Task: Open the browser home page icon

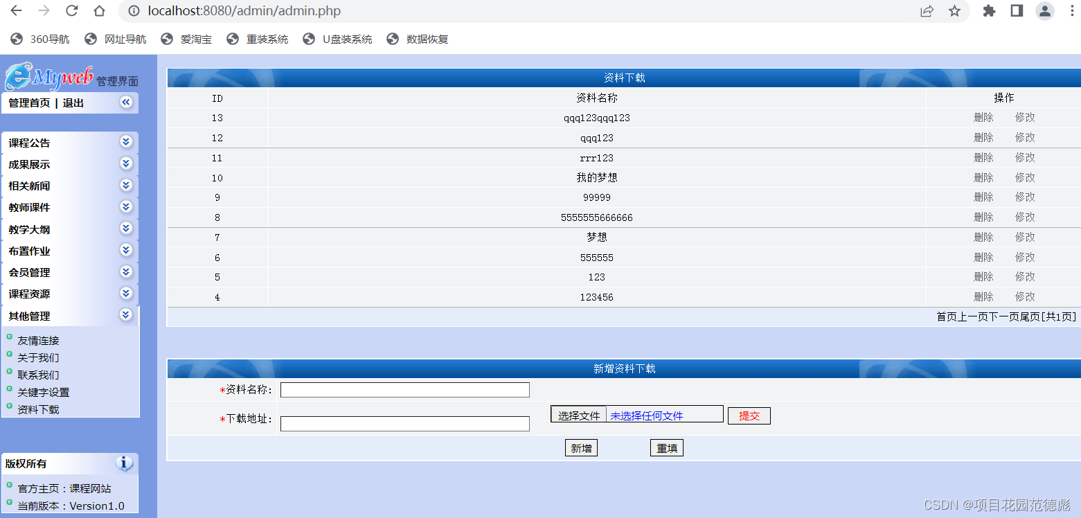Action: click(100, 11)
